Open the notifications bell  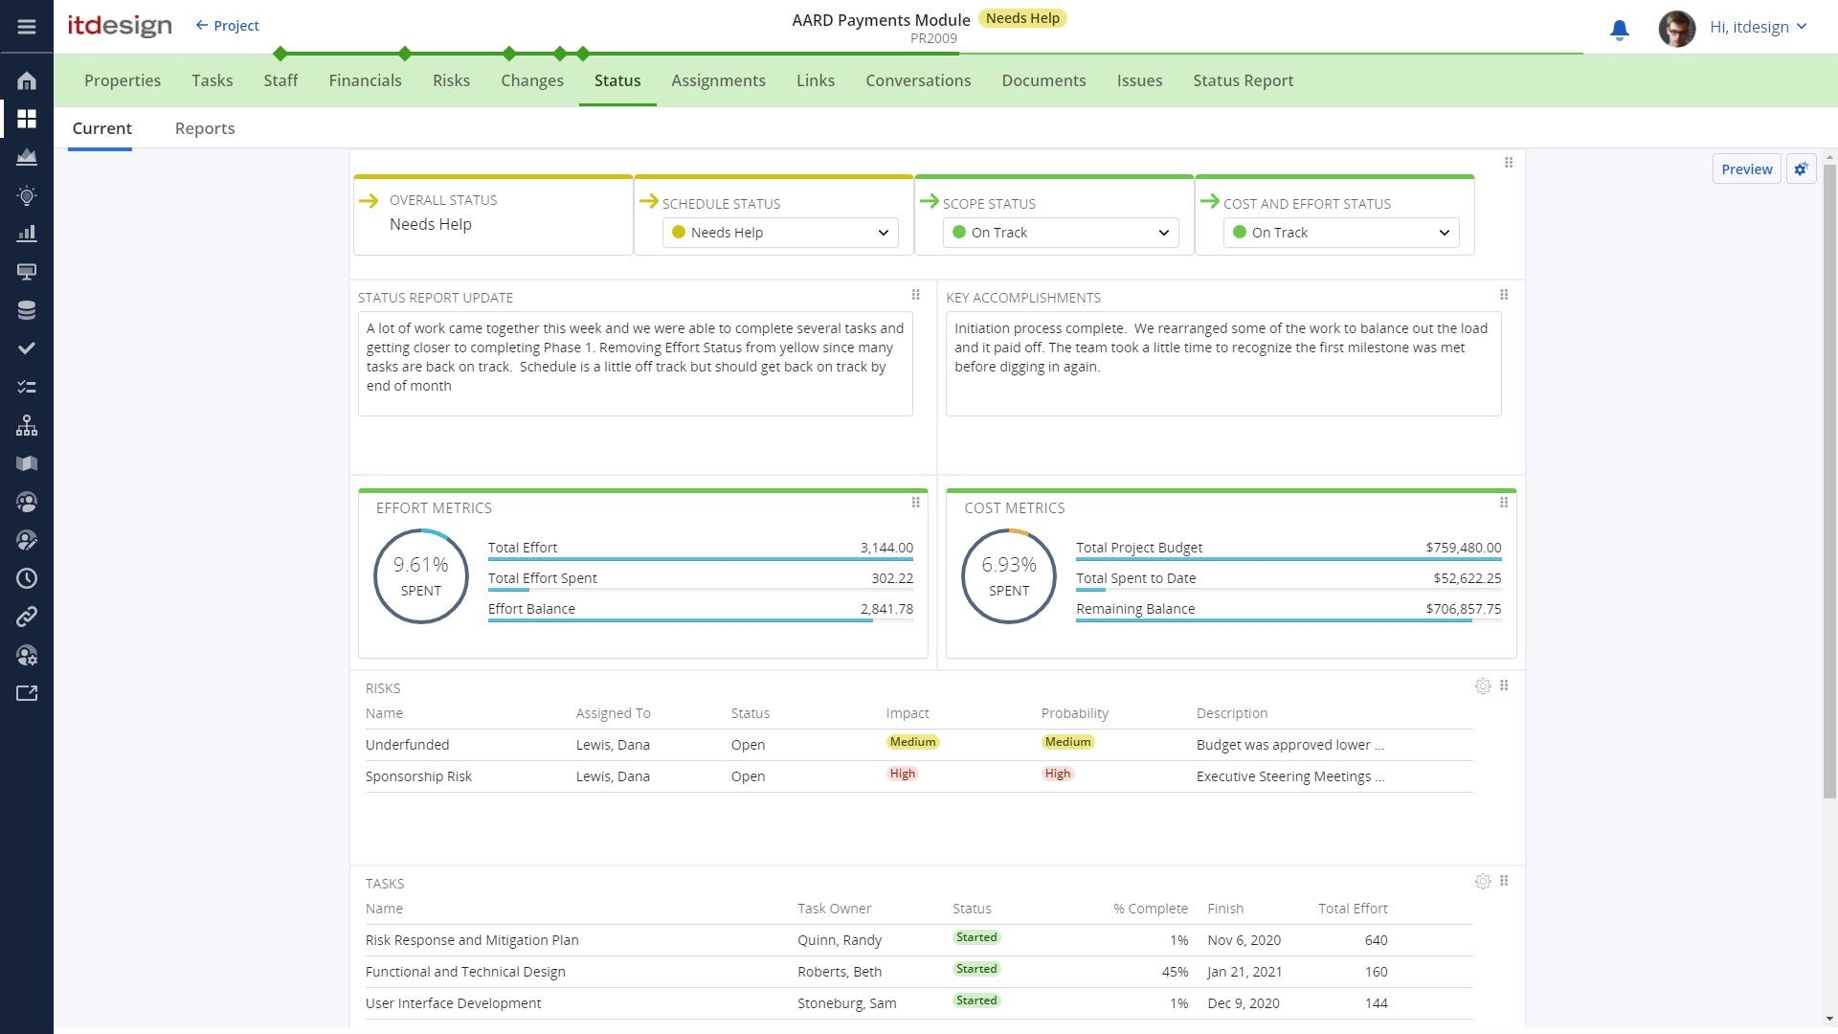[1619, 30]
